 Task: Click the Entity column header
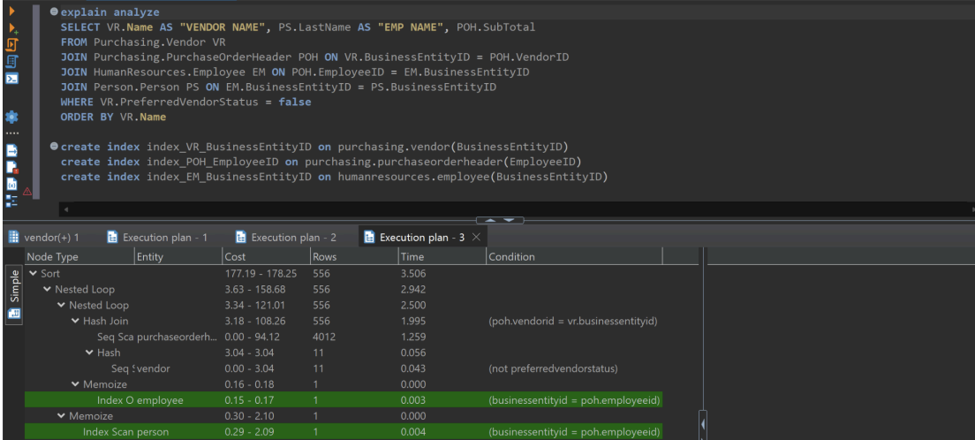click(178, 256)
